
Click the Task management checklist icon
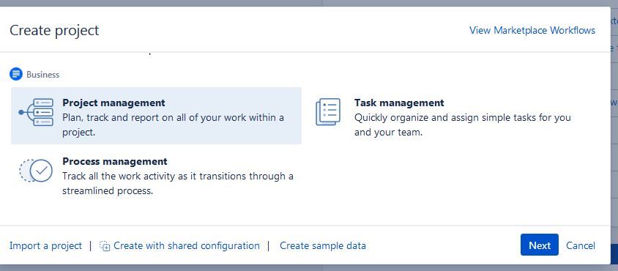point(328,112)
